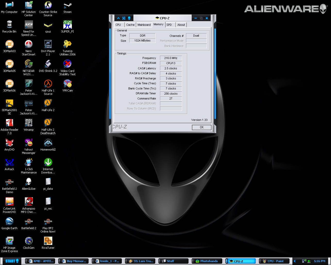This screenshot has width=331, height=265.
Task: Launch Half-Life 2 shortcut
Action: point(48,106)
